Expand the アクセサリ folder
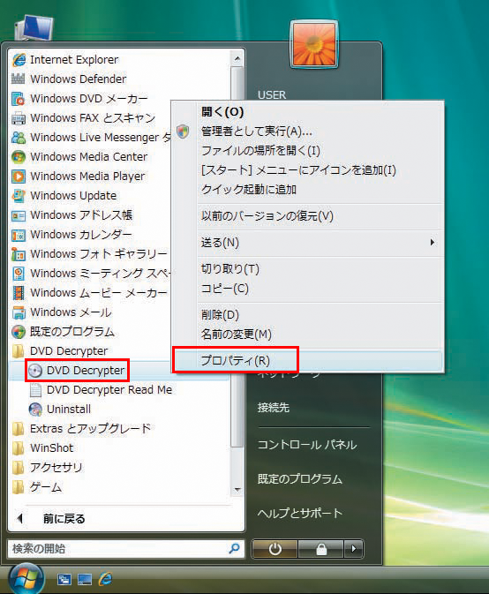This screenshot has width=489, height=594. (47, 468)
